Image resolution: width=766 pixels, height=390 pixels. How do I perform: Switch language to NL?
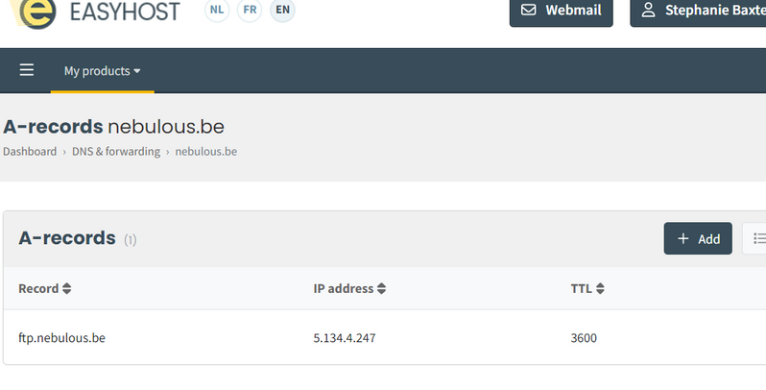tap(217, 11)
